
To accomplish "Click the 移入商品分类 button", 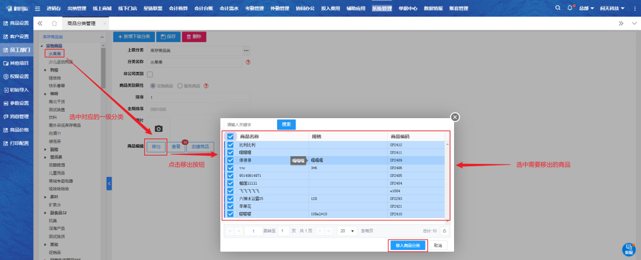I will pyautogui.click(x=408, y=245).
